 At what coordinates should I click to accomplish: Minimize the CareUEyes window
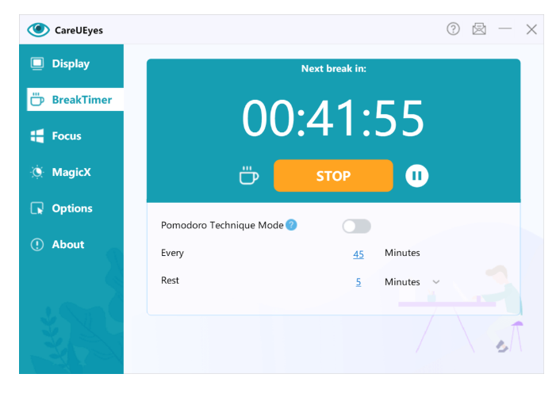tap(505, 29)
